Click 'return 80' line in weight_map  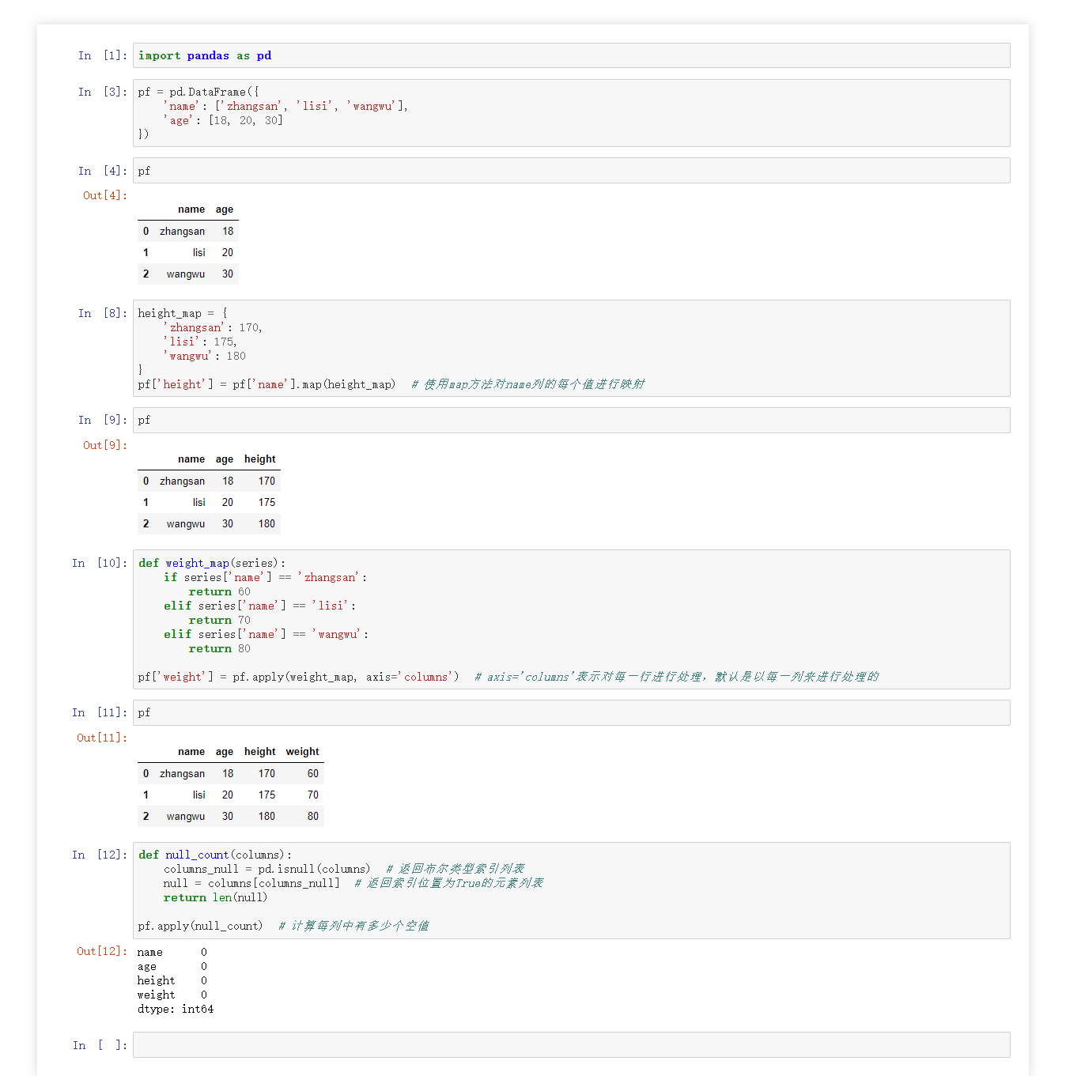pyautogui.click(x=219, y=648)
